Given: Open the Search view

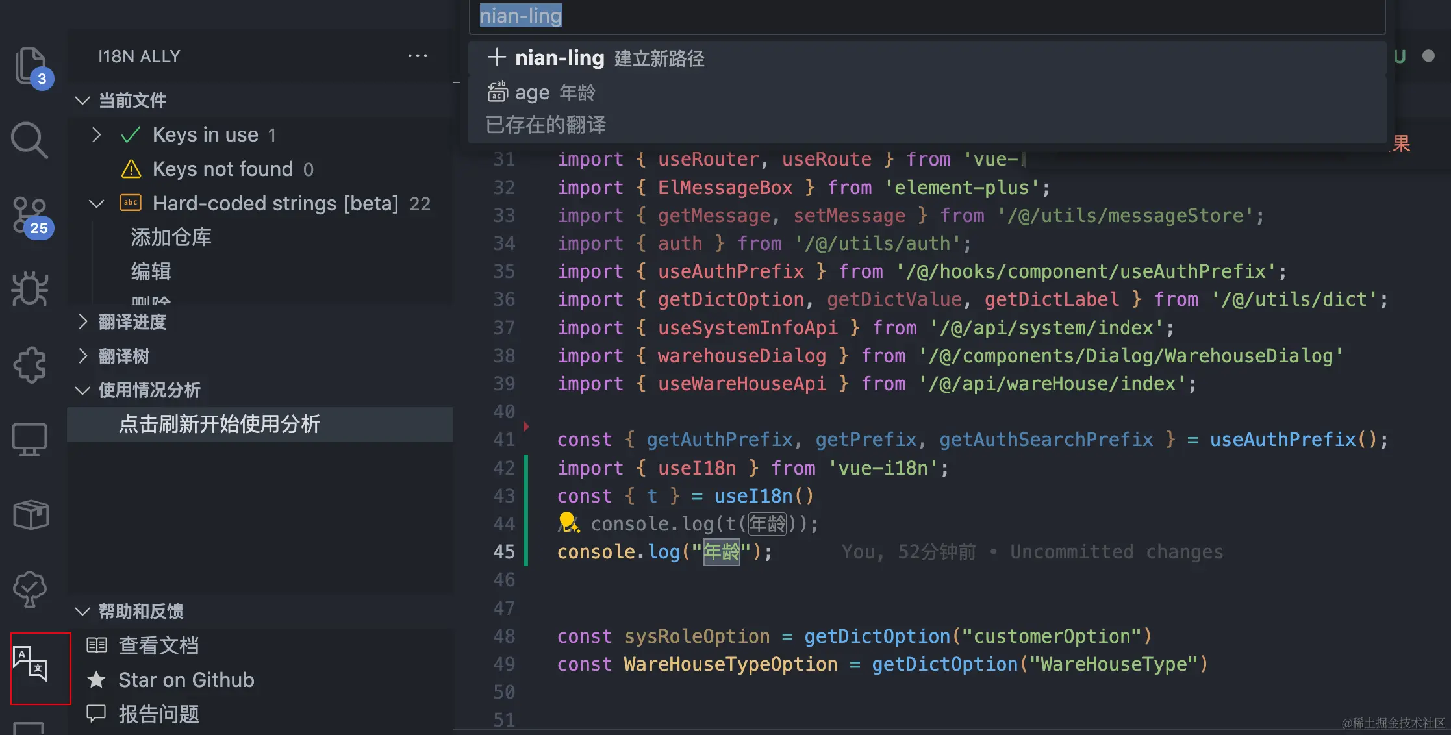Looking at the screenshot, I should 29,140.
